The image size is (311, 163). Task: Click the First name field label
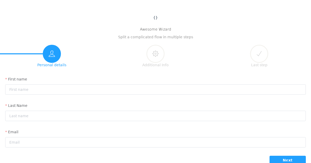coord(17,79)
